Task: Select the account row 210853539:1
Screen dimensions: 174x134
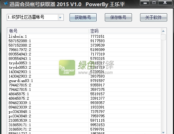Action: coord(84,120)
